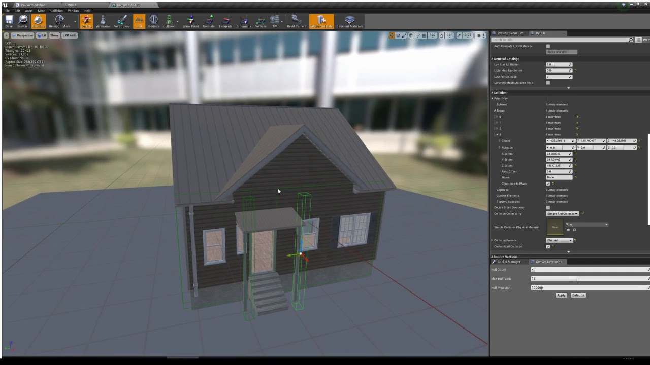Enable Auto Compute LOD Distances checkbox

[548, 46]
